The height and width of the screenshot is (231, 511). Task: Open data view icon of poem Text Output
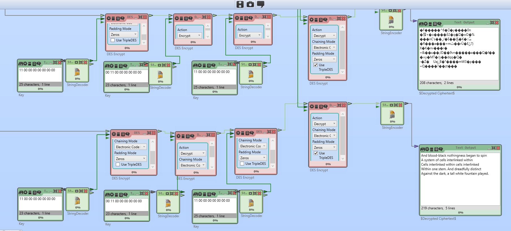432,149
